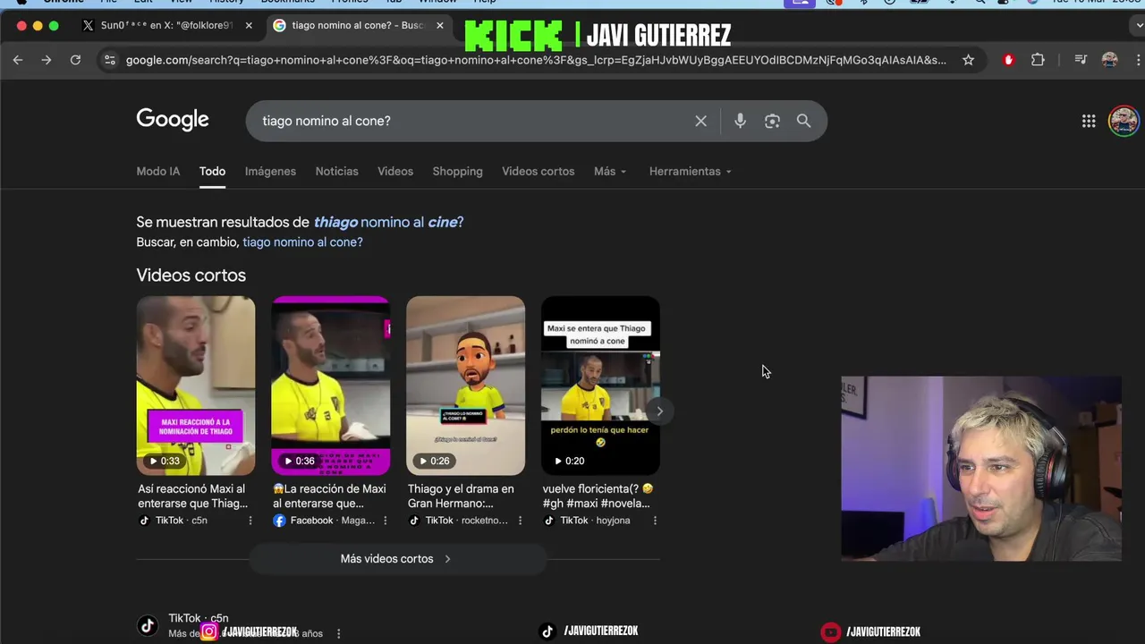Open options for TikTok c5n result
The width and height of the screenshot is (1145, 644).
coord(338,633)
